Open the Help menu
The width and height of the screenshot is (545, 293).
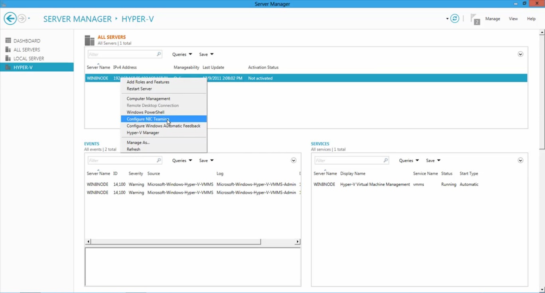[x=531, y=19]
